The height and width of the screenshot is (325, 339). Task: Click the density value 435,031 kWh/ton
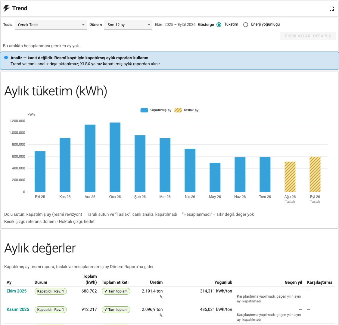pyautogui.click(x=216, y=309)
